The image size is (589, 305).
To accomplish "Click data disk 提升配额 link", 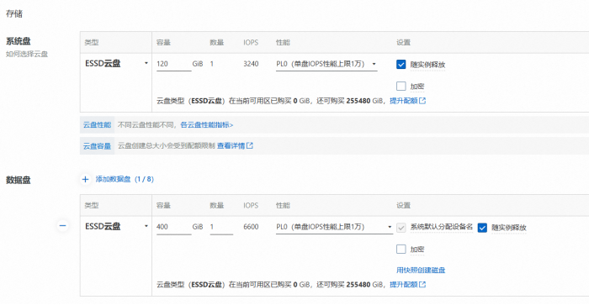I will 404,284.
